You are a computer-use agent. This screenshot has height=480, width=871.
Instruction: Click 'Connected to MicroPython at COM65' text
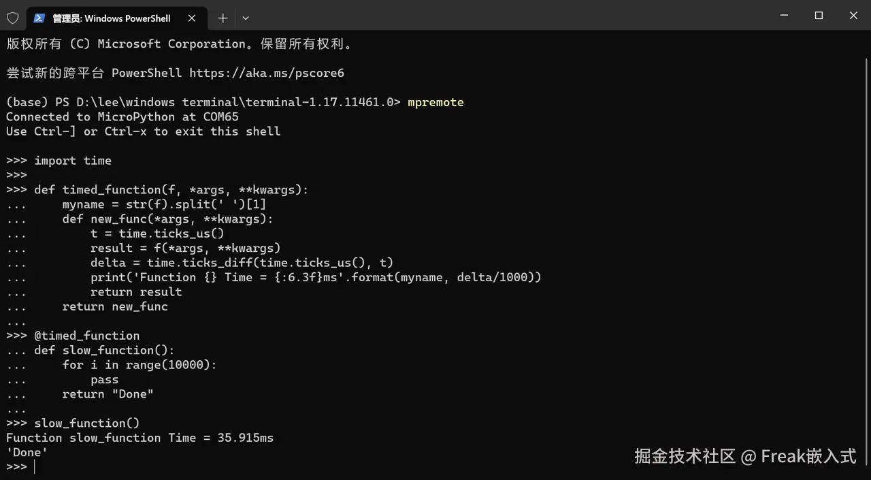click(122, 116)
